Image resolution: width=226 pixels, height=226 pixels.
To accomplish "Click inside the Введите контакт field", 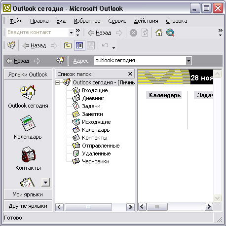I will (38, 33).
